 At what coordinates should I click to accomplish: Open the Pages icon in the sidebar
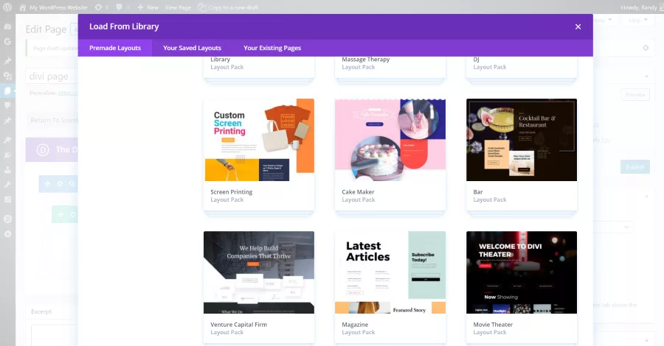(x=7, y=91)
